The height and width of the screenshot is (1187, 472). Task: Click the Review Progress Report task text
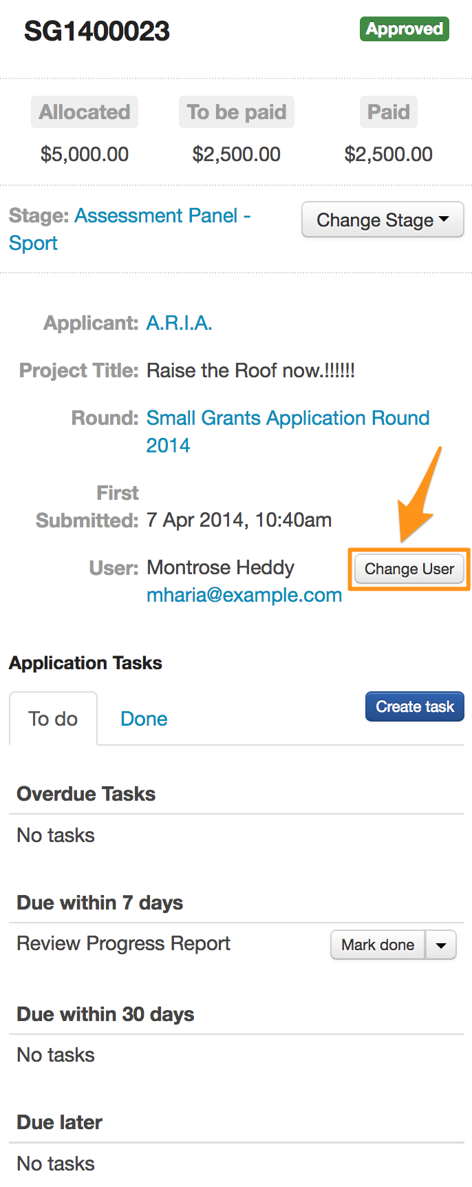(x=124, y=943)
